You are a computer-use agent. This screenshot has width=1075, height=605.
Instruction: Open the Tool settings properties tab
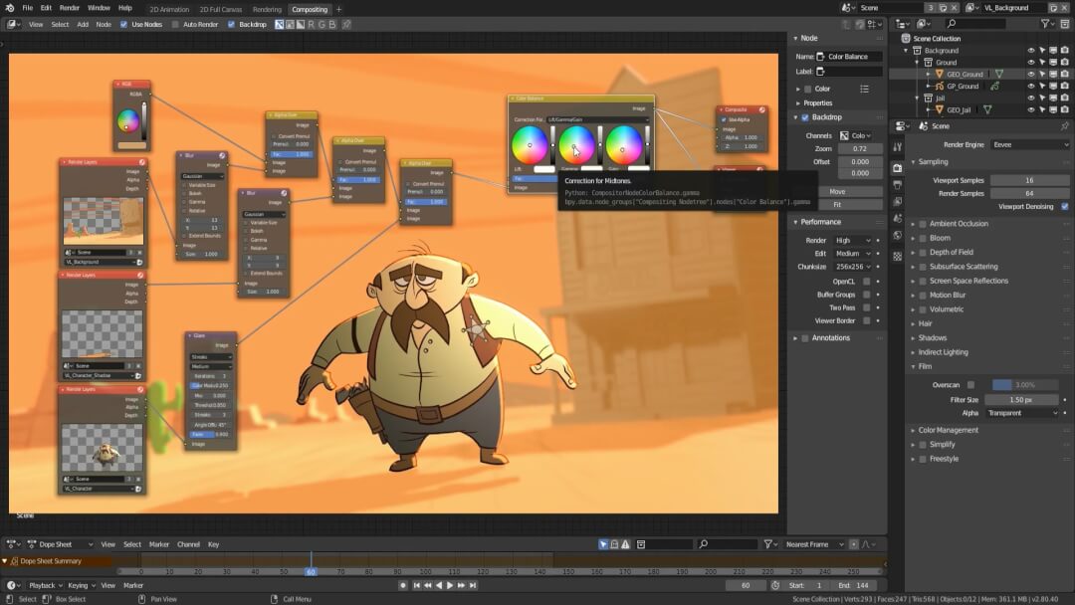tap(898, 147)
